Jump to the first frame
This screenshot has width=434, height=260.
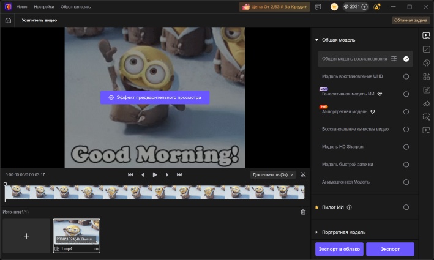tap(130, 175)
